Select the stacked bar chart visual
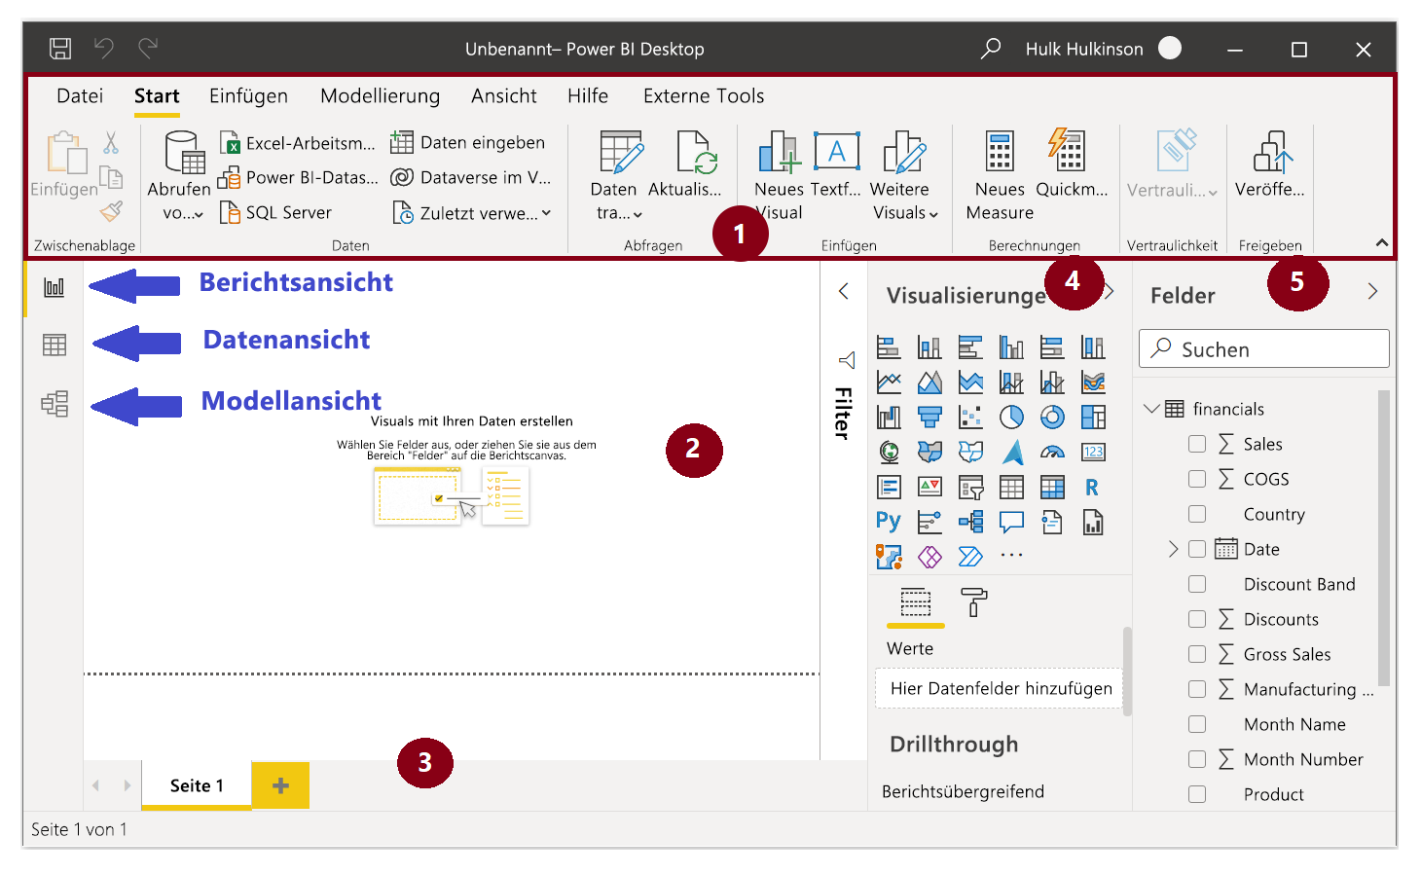Image resolution: width=1421 pixels, height=874 pixels. coord(889,346)
